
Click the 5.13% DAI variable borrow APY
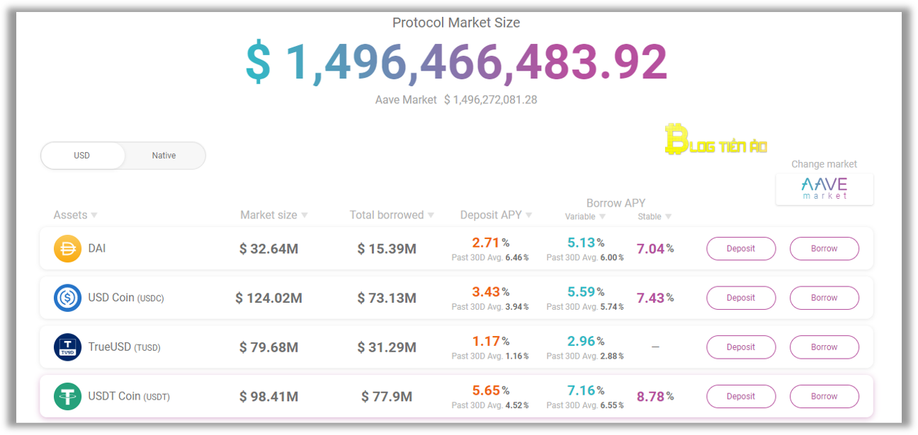pos(585,243)
